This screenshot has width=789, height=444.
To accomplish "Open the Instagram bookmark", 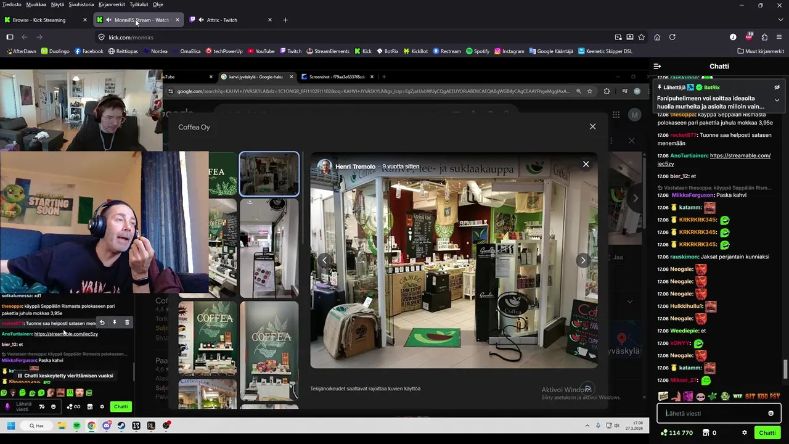I will (509, 51).
